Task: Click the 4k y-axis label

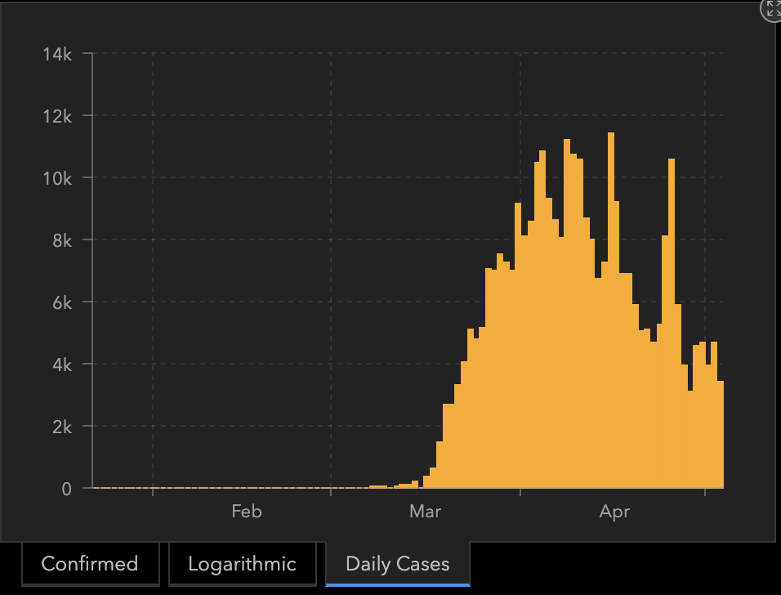Action: (62, 365)
